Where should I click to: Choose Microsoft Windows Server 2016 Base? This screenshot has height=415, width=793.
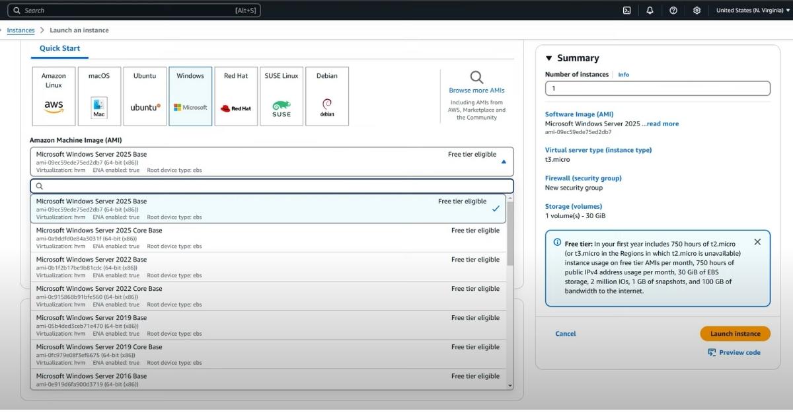tap(268, 379)
